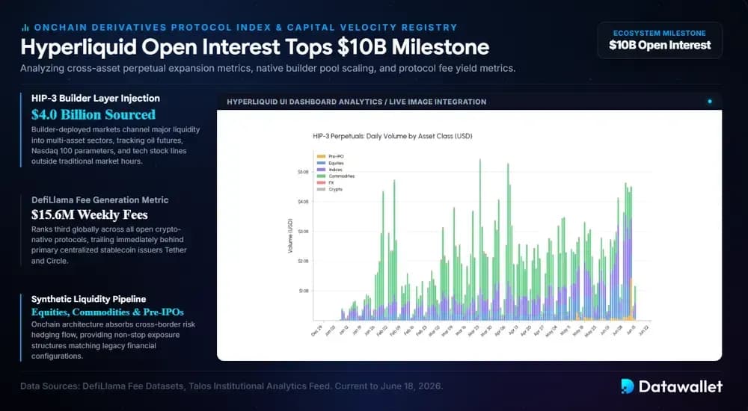Click the chart title HIP-3 Perpetuals Daily Volume
The width and height of the screenshot is (748, 411).
(x=393, y=136)
